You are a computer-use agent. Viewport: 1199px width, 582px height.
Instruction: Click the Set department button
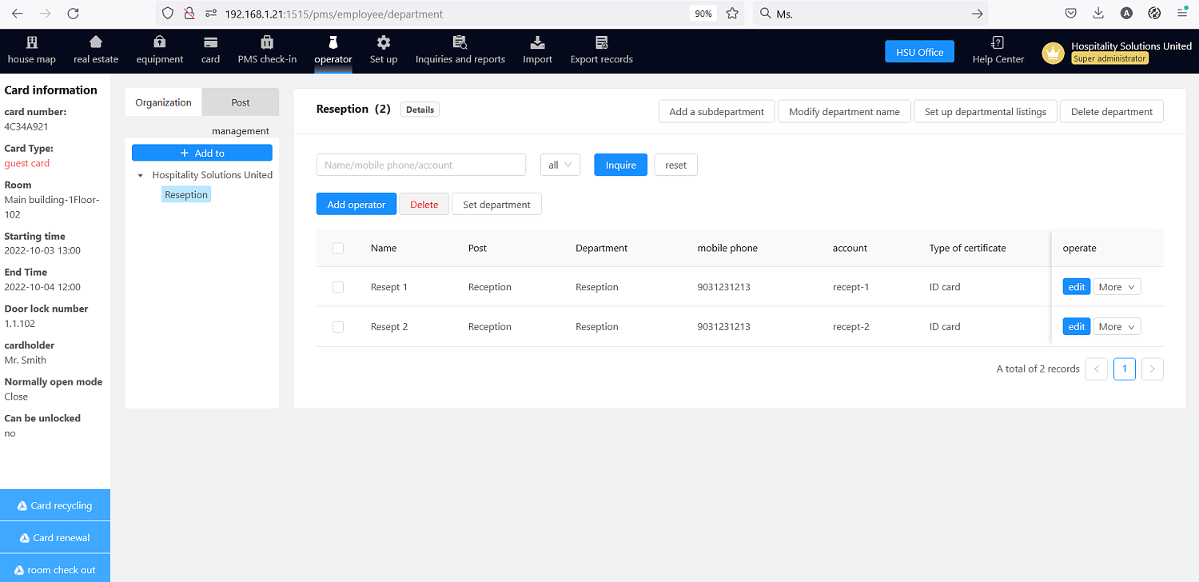pos(496,205)
